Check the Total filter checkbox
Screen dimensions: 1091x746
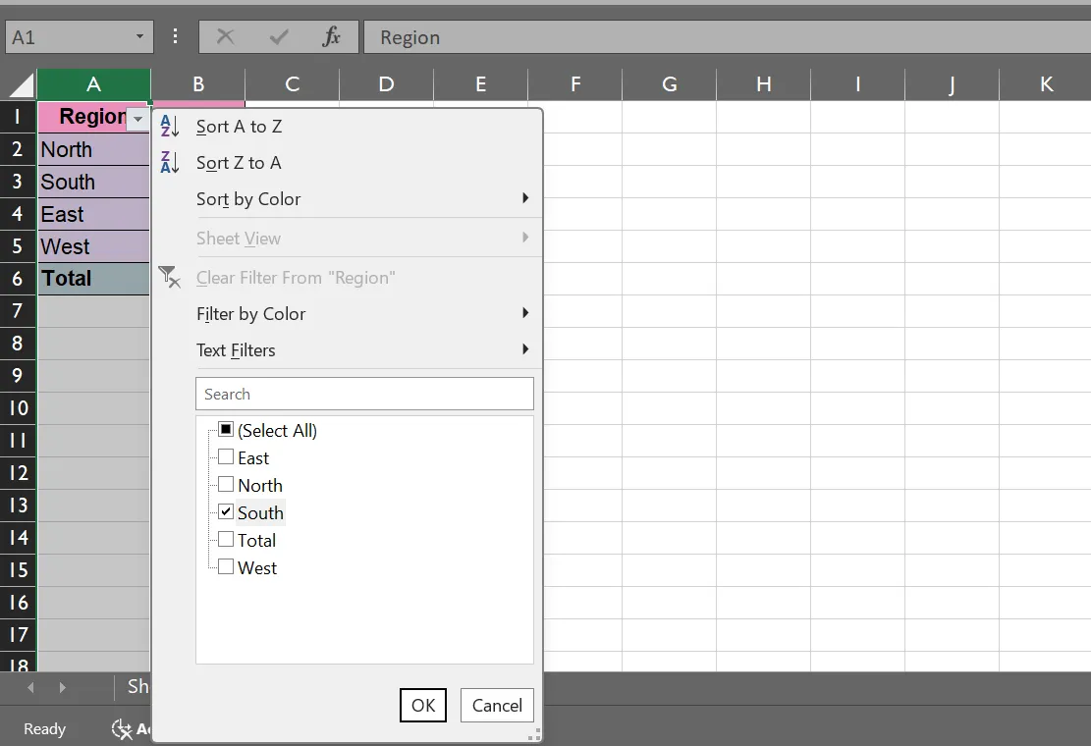[226, 540]
